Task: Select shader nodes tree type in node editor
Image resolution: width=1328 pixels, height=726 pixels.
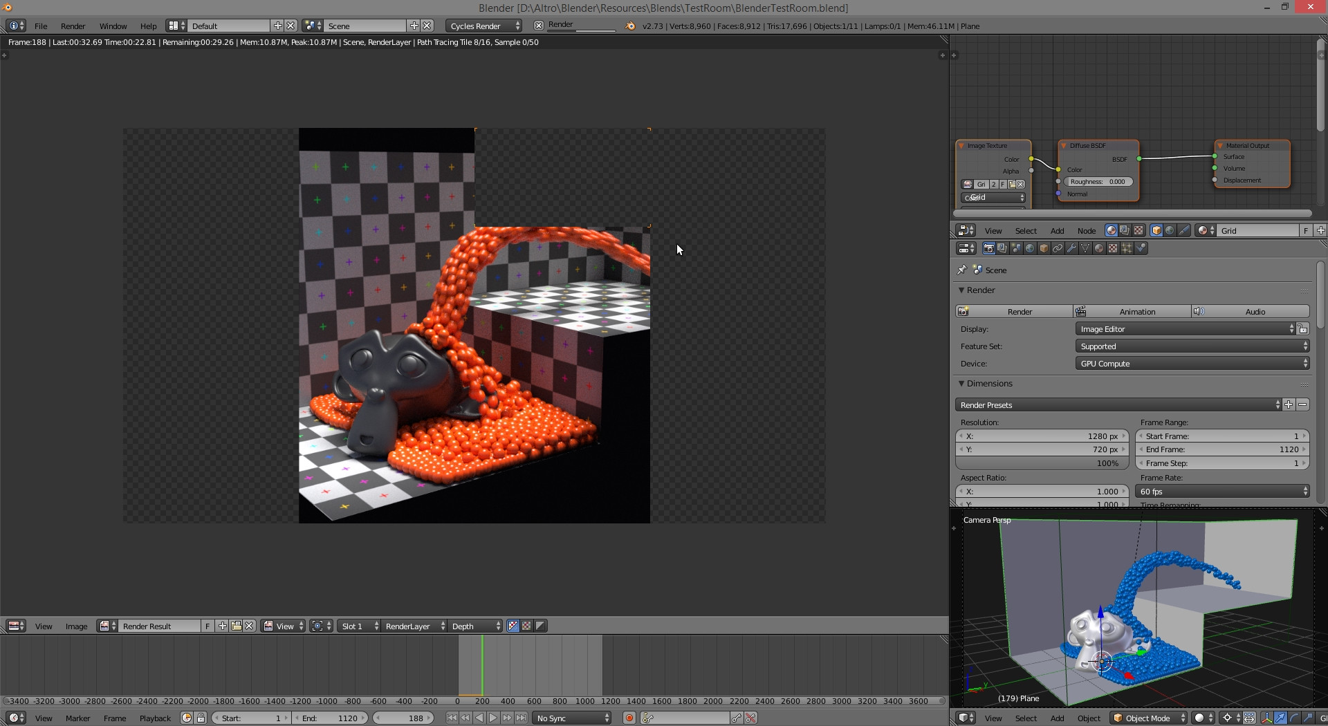Action: pyautogui.click(x=1112, y=231)
